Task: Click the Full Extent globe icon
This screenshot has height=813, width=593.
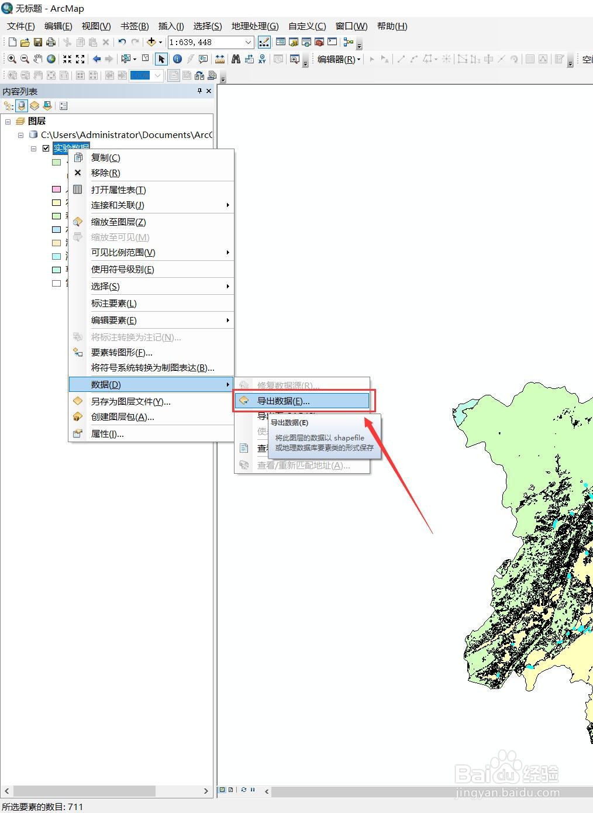Action: (51, 58)
